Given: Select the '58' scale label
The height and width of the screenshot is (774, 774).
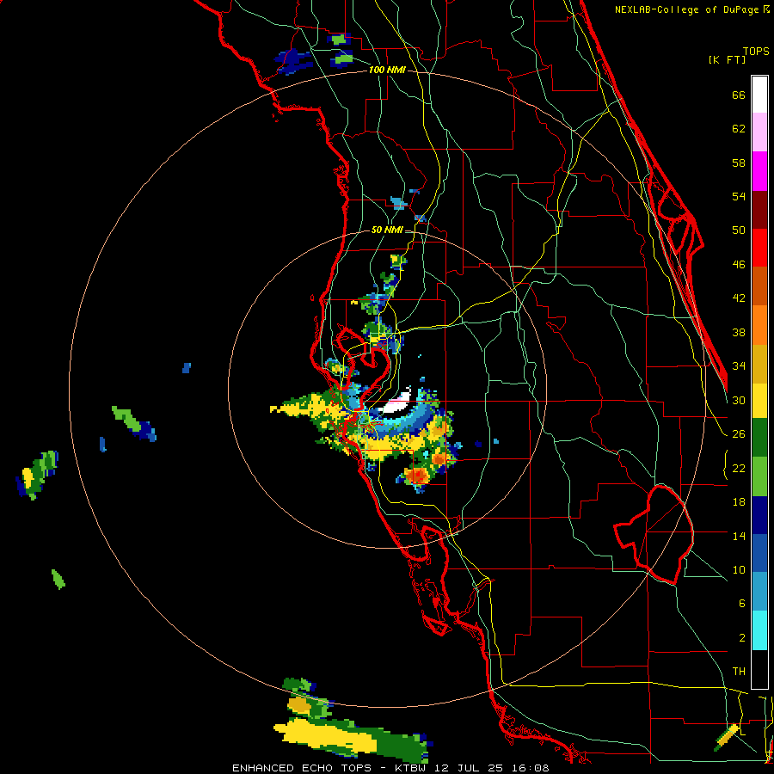Looking at the screenshot, I should point(739,163).
